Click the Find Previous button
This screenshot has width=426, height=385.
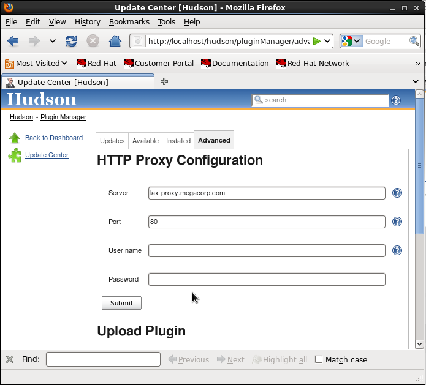(189, 359)
